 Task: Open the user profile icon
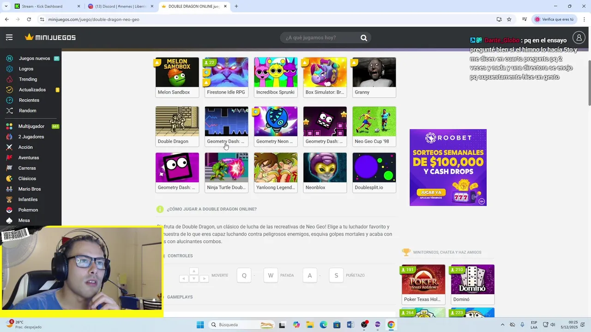click(x=579, y=37)
